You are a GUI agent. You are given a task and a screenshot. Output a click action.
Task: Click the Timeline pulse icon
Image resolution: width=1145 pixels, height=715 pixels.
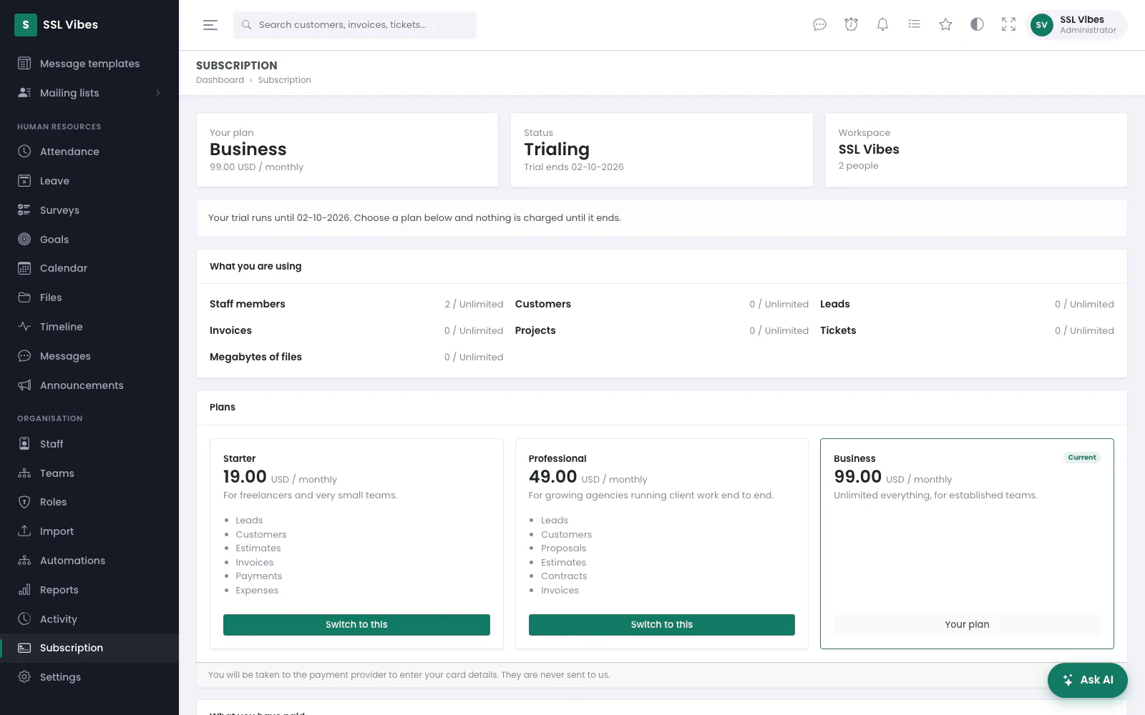(x=24, y=327)
